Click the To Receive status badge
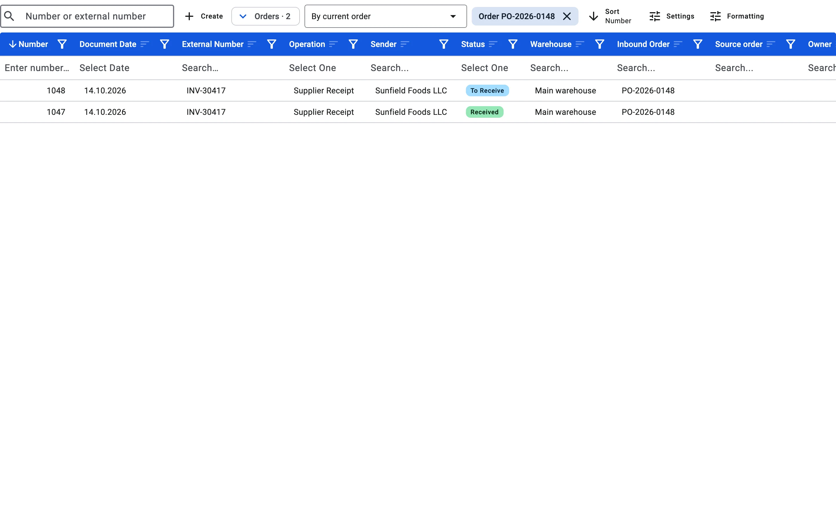Image resolution: width=836 pixels, height=522 pixels. (x=487, y=90)
